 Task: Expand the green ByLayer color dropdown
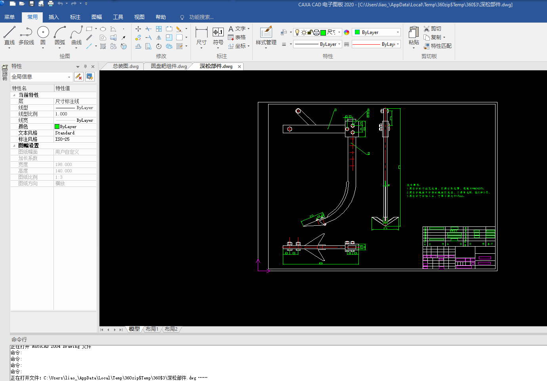pyautogui.click(x=398, y=32)
